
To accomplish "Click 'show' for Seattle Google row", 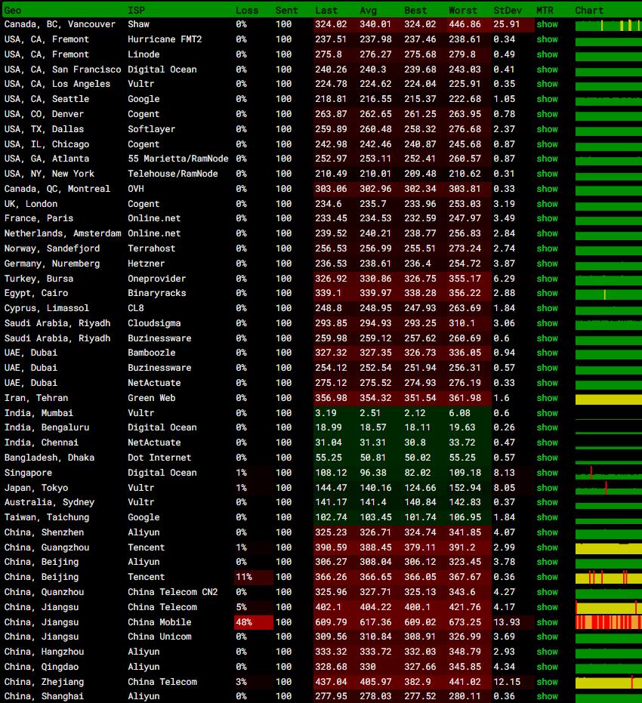I will pyautogui.click(x=547, y=99).
